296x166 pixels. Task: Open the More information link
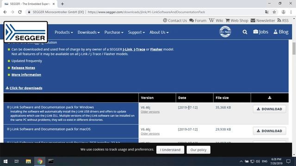[x=26, y=75]
